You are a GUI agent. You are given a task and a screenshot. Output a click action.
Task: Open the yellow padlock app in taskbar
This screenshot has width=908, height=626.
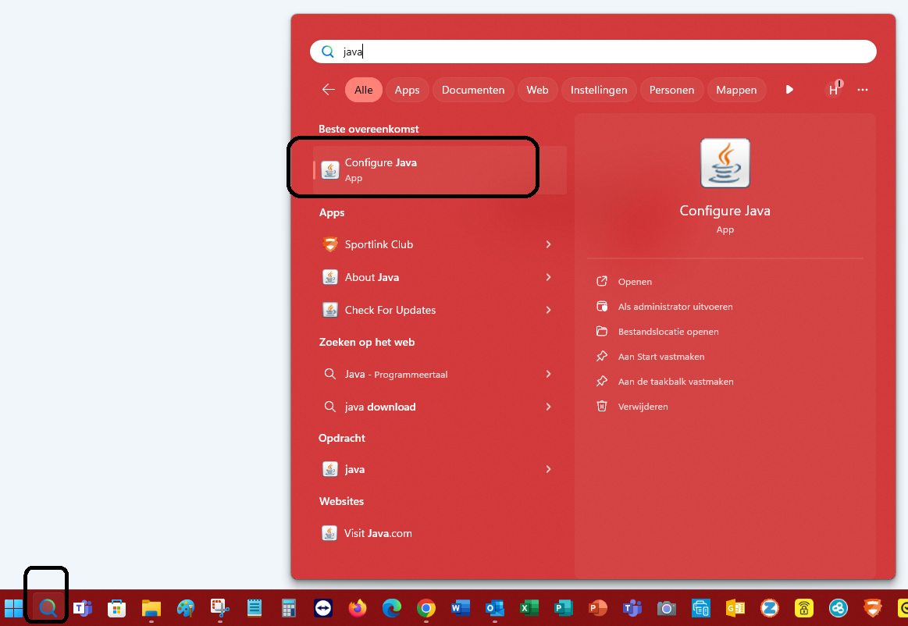click(x=803, y=608)
